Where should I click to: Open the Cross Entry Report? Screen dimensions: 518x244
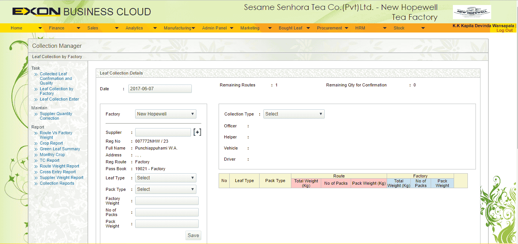tap(58, 172)
